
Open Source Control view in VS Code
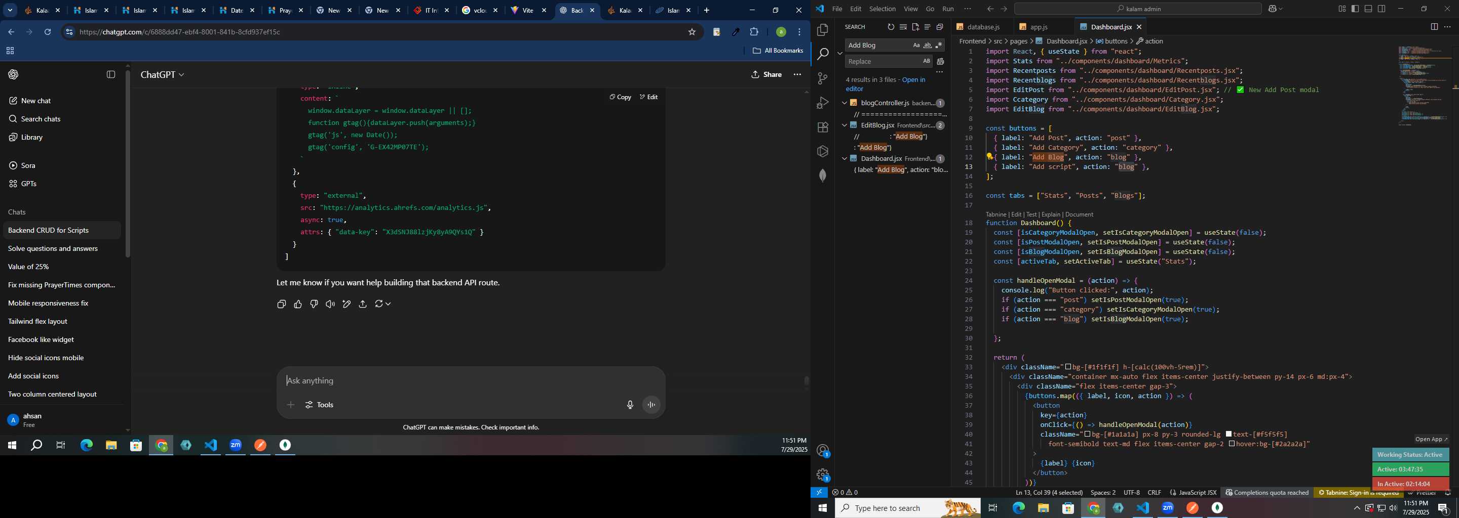(822, 78)
